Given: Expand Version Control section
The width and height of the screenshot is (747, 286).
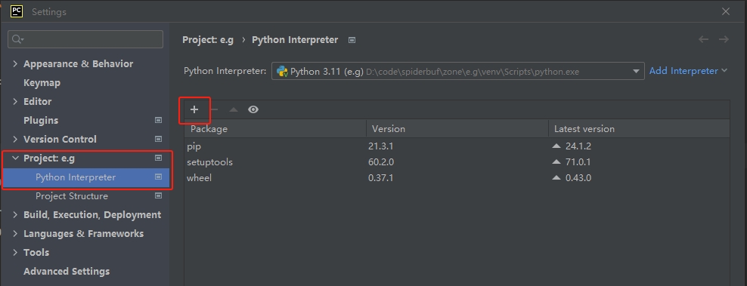Looking at the screenshot, I should (15, 139).
